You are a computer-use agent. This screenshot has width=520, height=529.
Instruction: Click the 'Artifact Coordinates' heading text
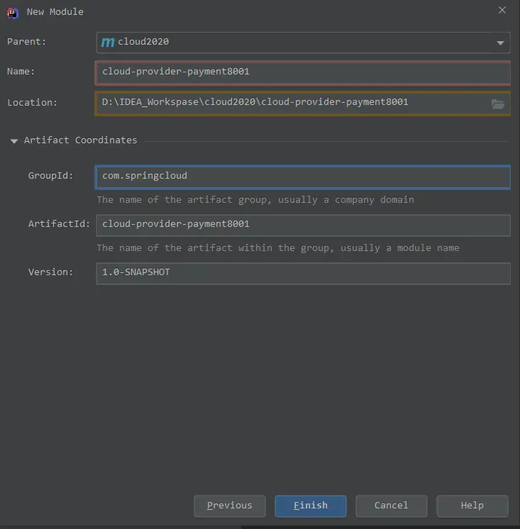80,140
